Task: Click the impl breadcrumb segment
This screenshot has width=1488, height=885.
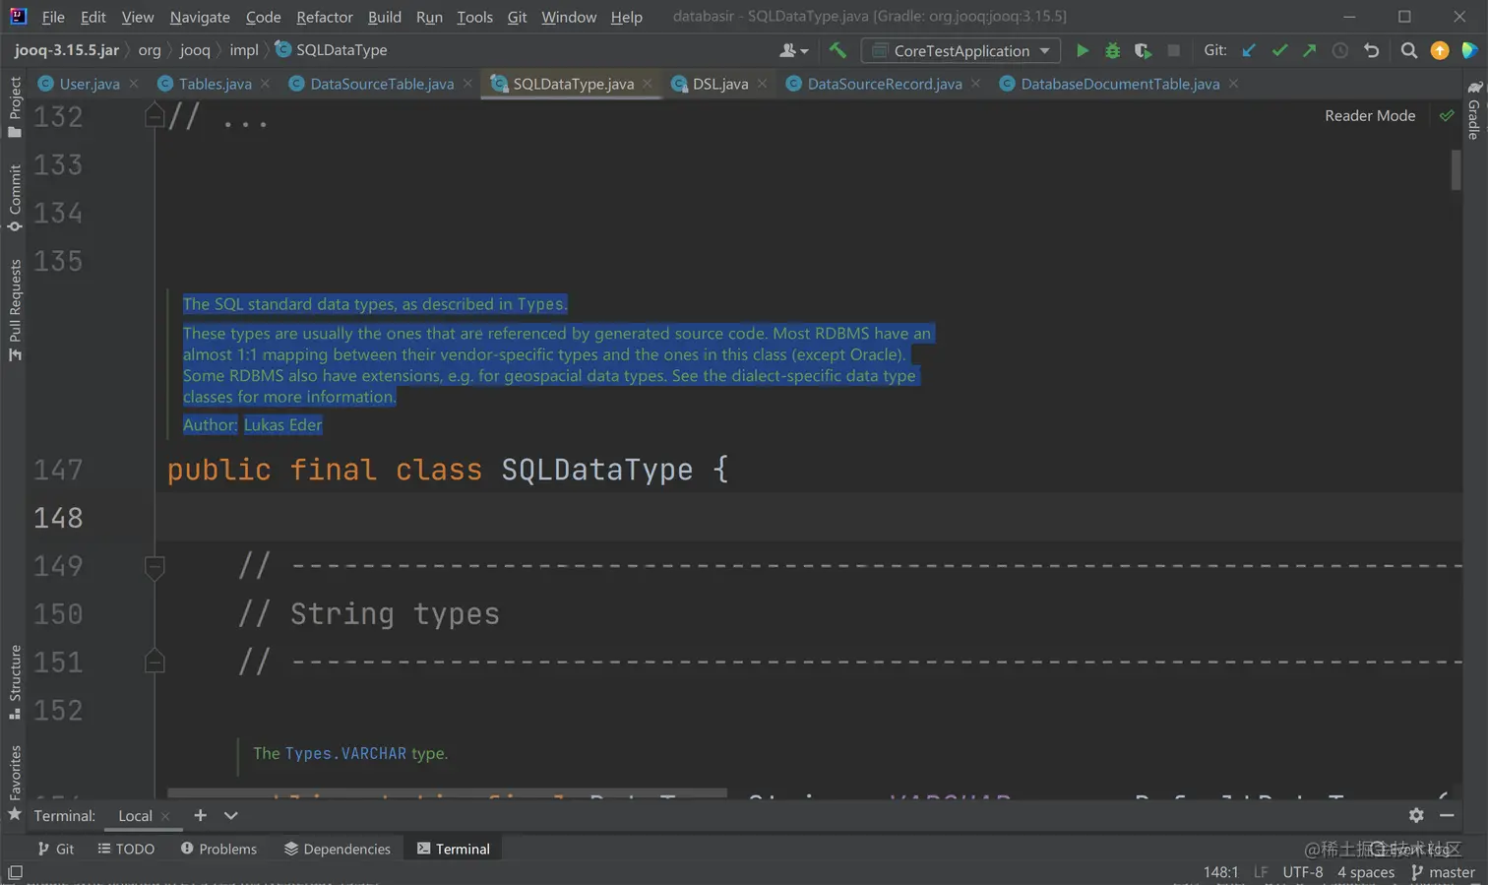Action: pos(244,49)
